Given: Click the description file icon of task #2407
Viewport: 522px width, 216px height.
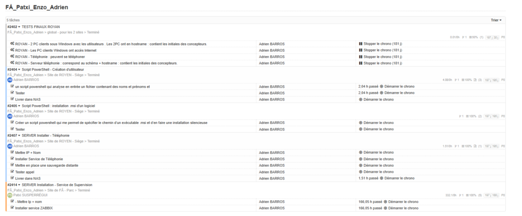Looking at the screenshot, I should click(475, 146).
